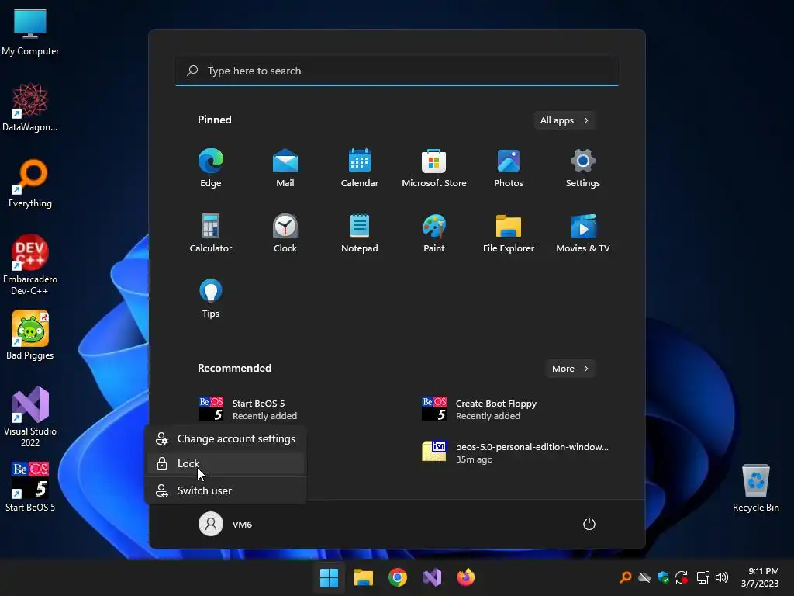Click the Start menu search box
Screen dimensions: 794x596
tap(397, 71)
